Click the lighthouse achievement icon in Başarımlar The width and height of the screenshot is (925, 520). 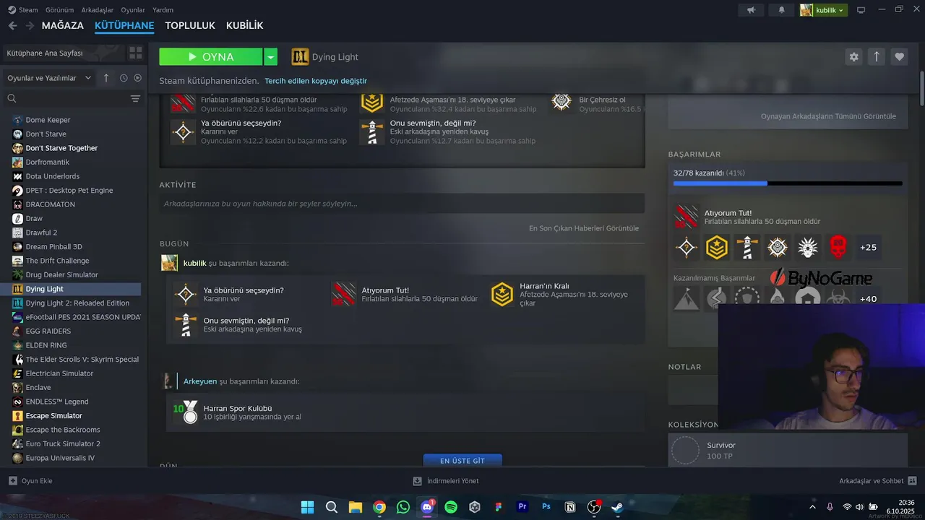747,247
